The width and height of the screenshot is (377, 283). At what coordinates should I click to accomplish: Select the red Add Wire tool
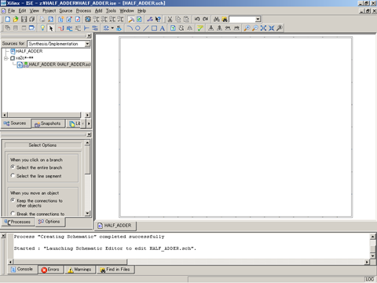tap(61, 28)
